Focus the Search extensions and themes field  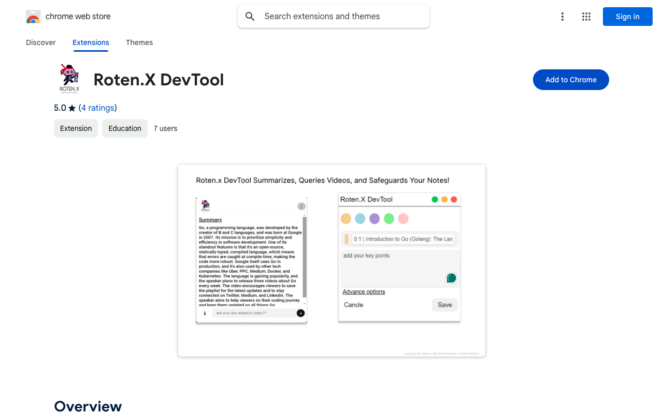[334, 17]
